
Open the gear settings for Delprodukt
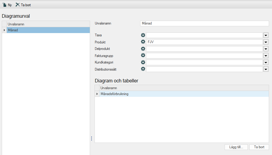[143, 48]
